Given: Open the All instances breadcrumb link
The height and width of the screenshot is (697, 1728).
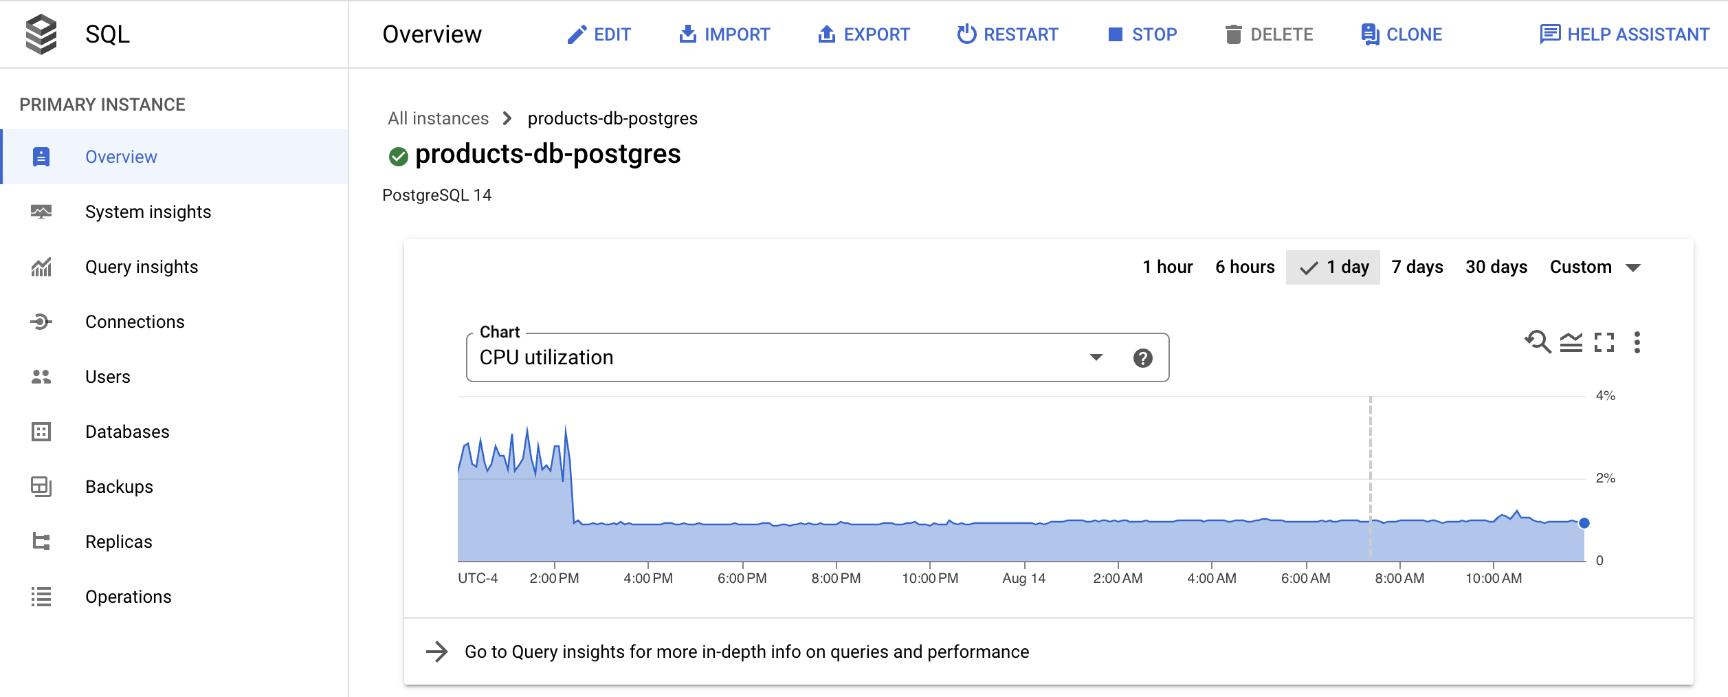Looking at the screenshot, I should pyautogui.click(x=438, y=118).
